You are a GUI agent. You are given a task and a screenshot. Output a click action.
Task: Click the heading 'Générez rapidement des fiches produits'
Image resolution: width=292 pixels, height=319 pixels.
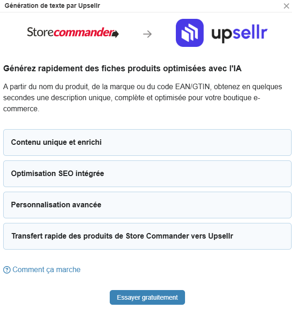coord(122,69)
